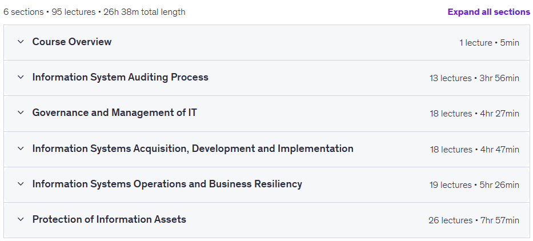Image resolution: width=533 pixels, height=241 pixels.
Task: Select Governance and Management of IT title
Action: (x=115, y=113)
